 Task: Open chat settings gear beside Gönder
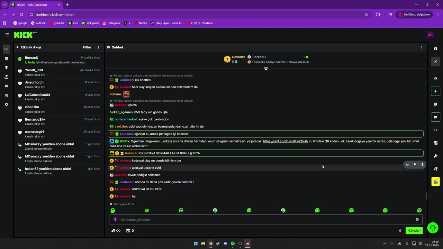pyautogui.click(x=400, y=231)
